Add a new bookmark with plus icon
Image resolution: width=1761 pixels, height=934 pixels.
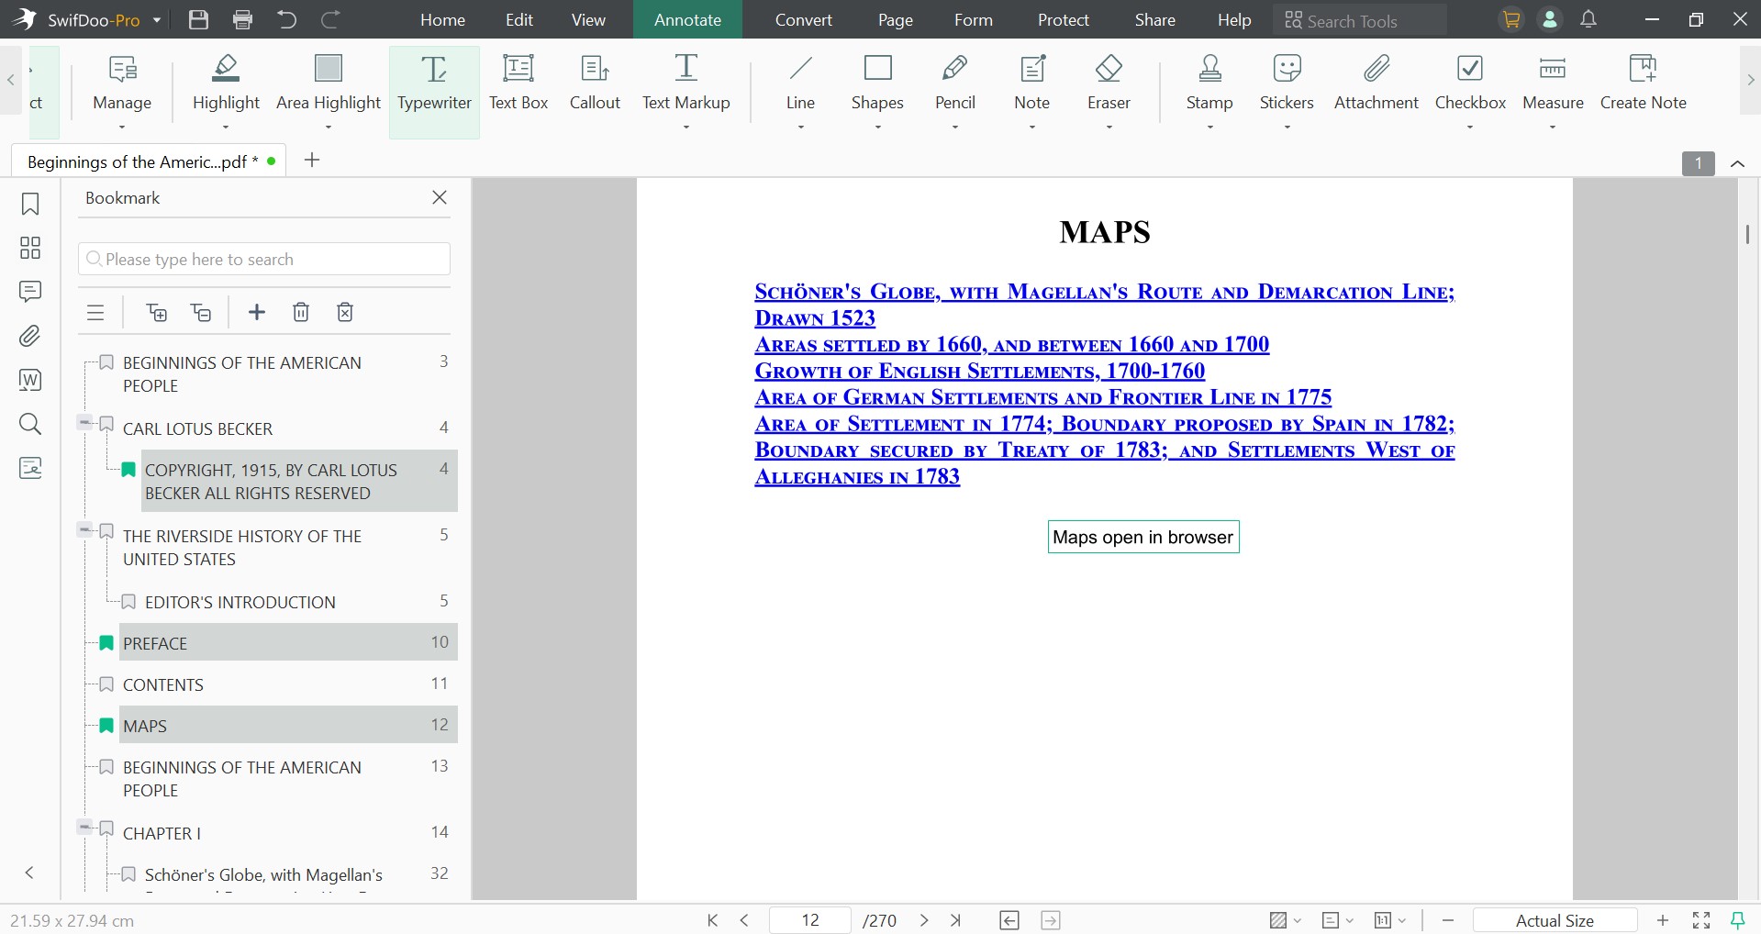[257, 312]
